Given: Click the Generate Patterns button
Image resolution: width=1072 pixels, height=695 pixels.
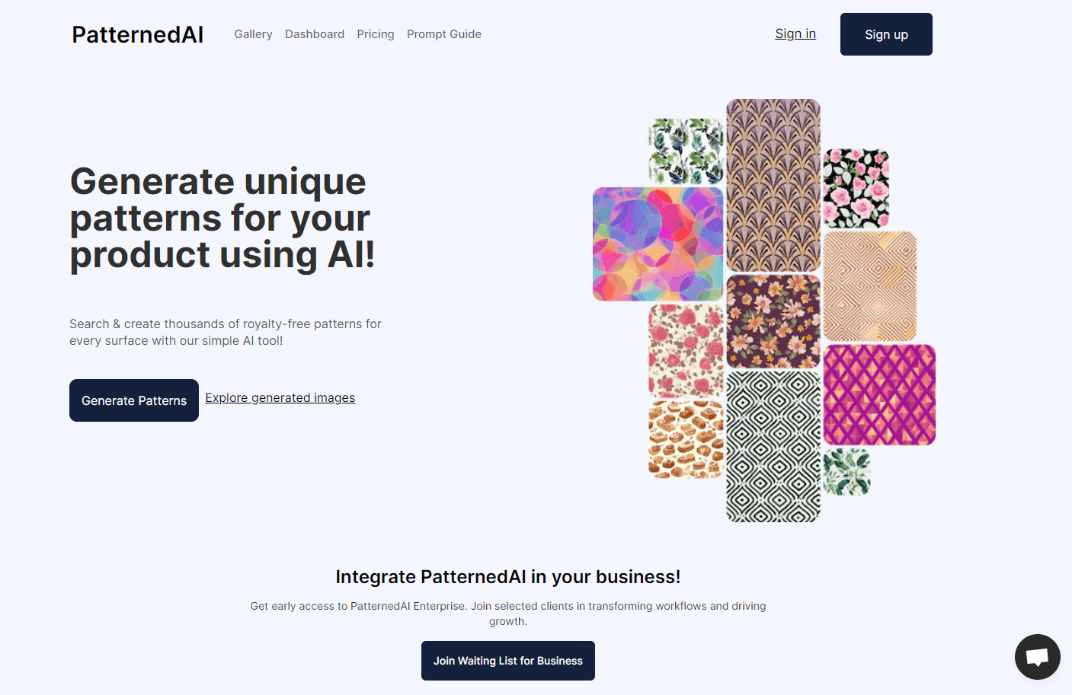Looking at the screenshot, I should pos(134,400).
